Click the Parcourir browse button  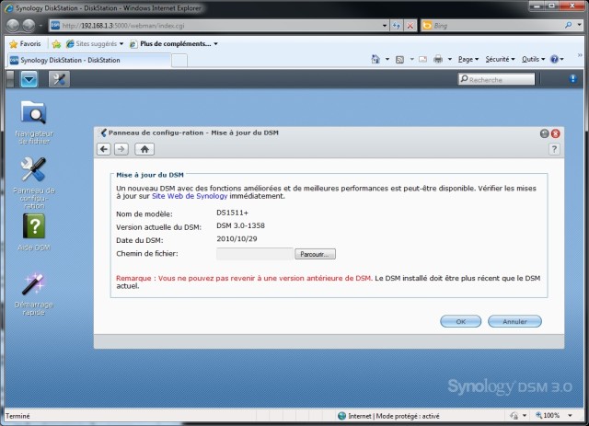pyautogui.click(x=315, y=254)
